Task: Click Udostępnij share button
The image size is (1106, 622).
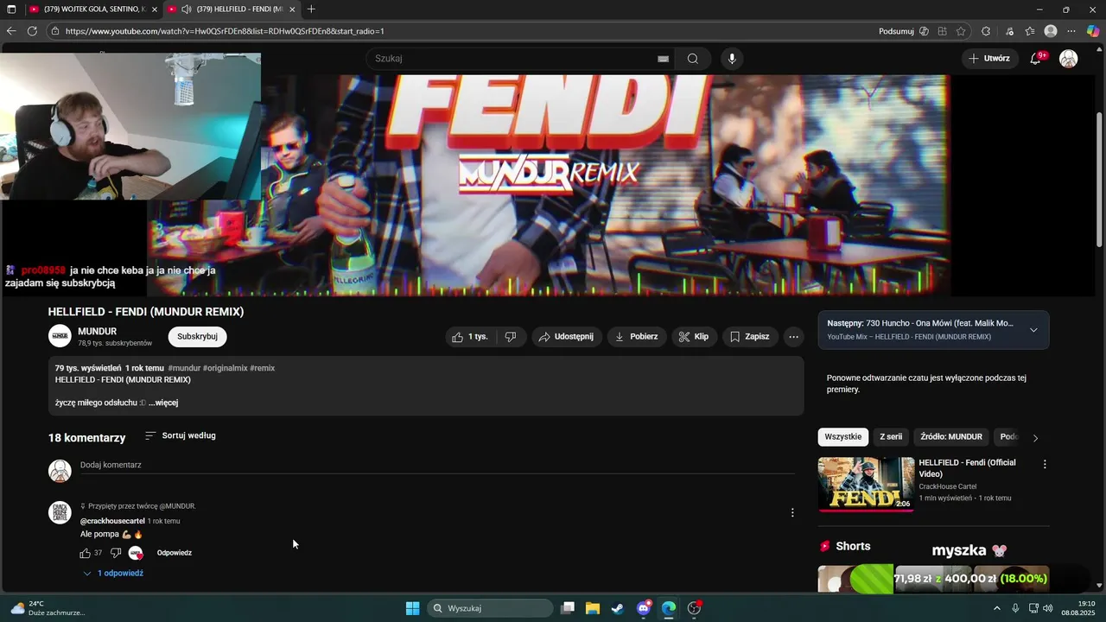Action: [x=566, y=337]
